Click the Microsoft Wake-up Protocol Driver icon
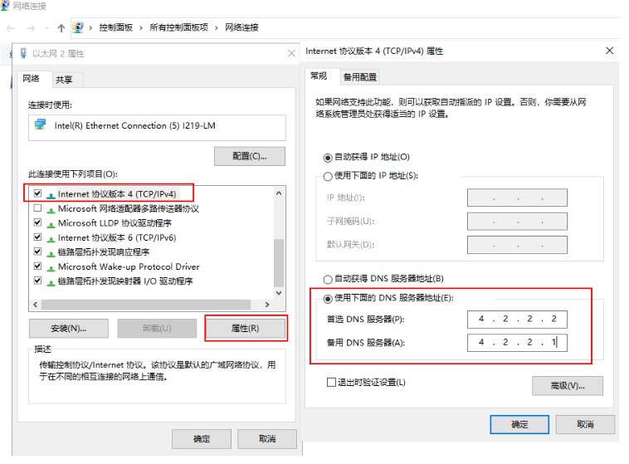 tap(51, 267)
